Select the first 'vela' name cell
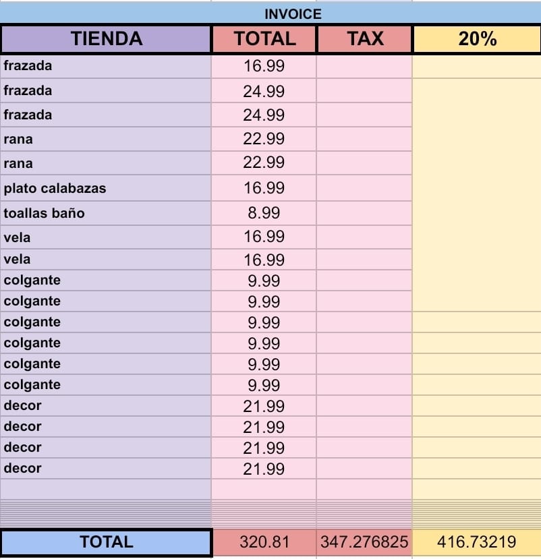 click(105, 237)
